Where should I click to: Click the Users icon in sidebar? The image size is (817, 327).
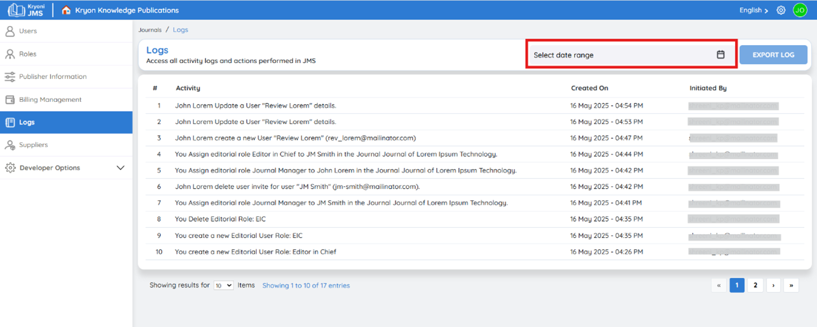point(10,31)
